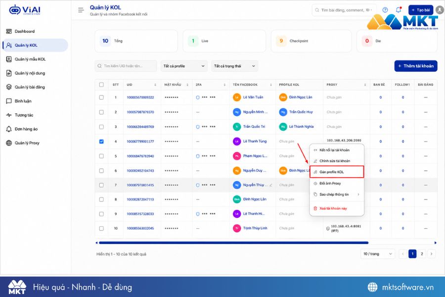Viewport: 445px width, 297px height.
Task: Open the user avatar profile icon
Action: tap(440, 10)
